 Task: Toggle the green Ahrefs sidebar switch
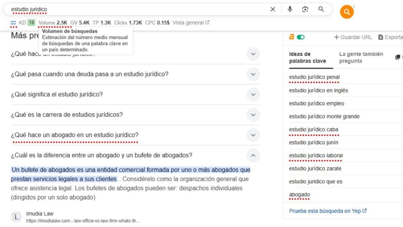tap(301, 37)
